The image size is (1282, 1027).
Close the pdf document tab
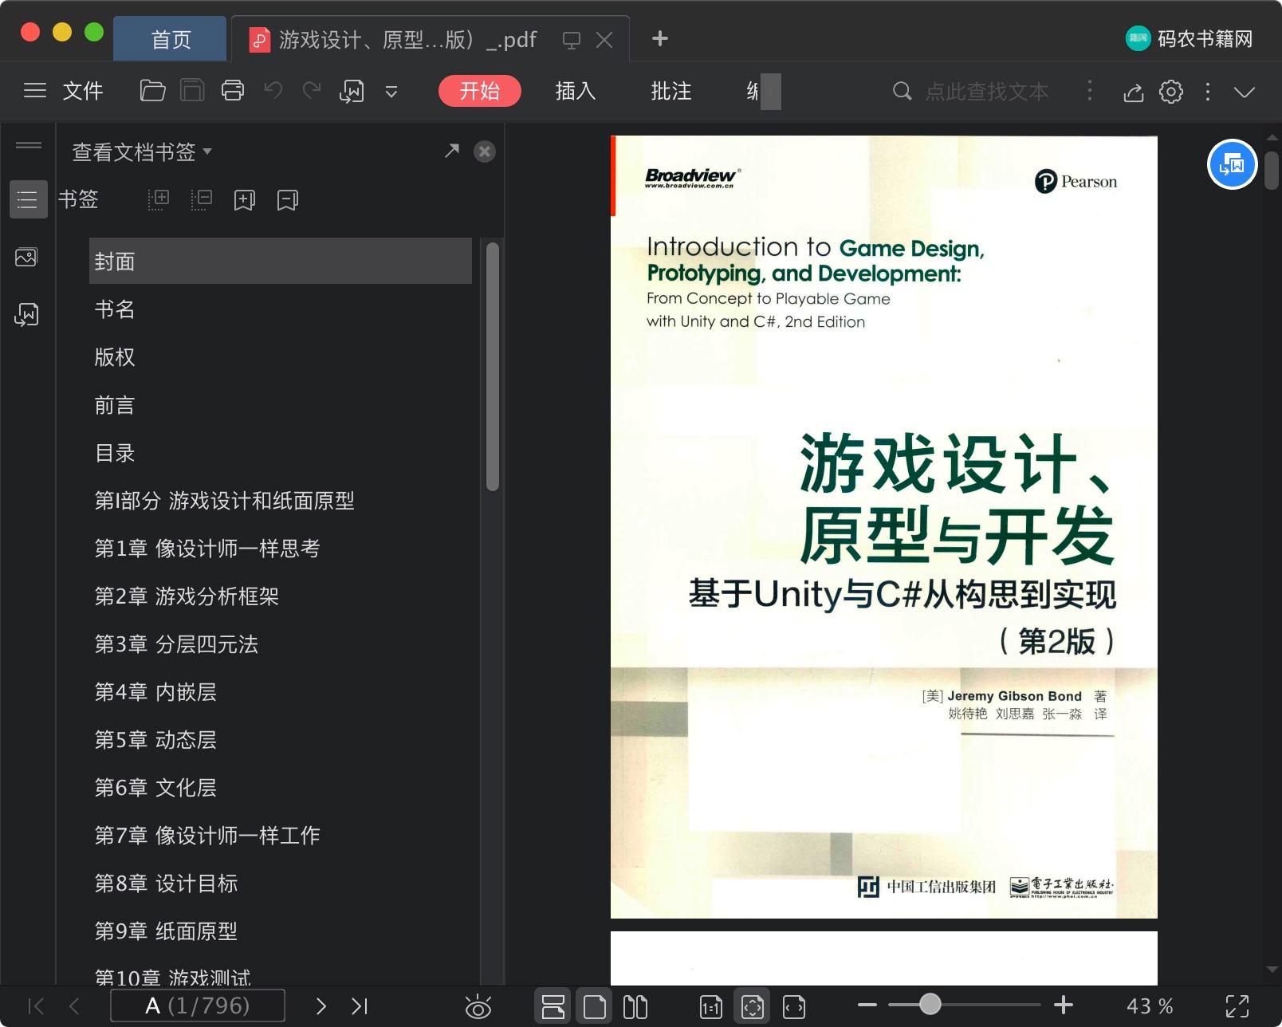(604, 40)
